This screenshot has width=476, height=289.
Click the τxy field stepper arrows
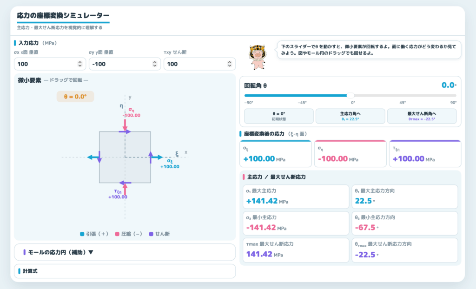pos(230,64)
